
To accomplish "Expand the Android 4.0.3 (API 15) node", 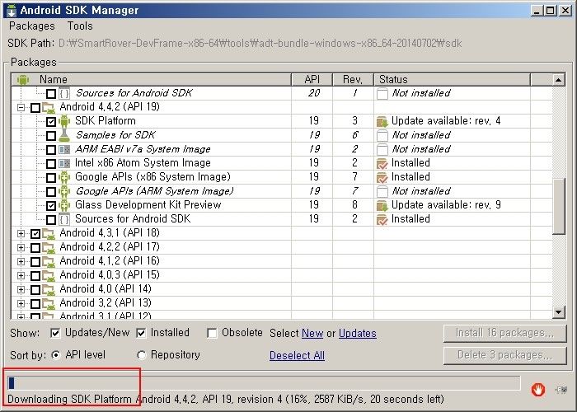I will click(x=21, y=275).
